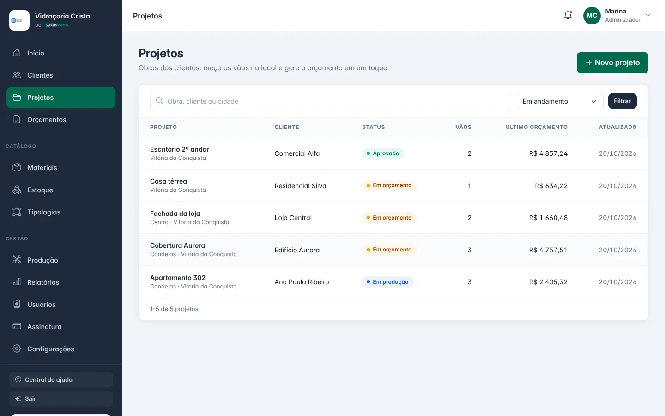Open Produção management page

tap(61, 260)
